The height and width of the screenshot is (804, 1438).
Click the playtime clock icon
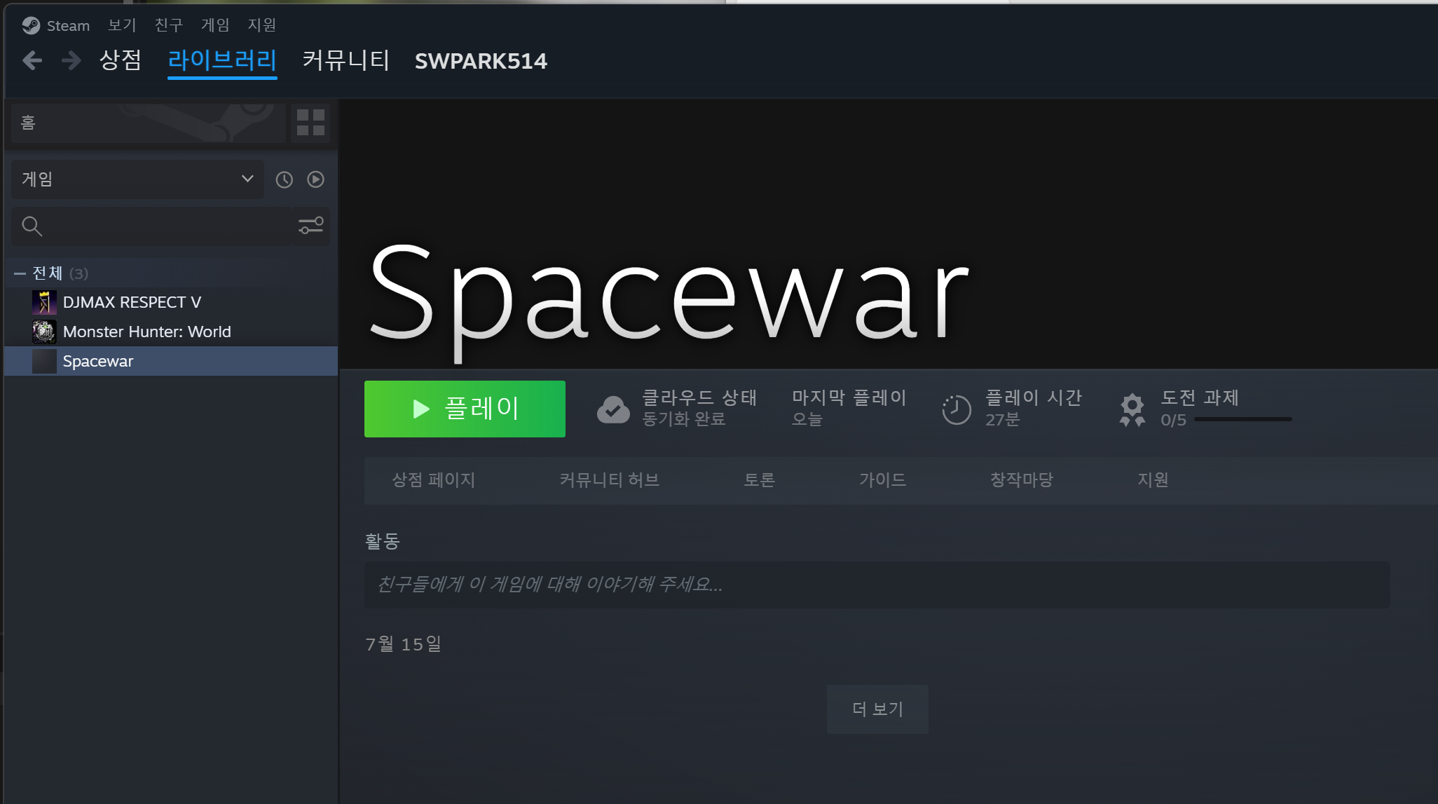(x=956, y=409)
